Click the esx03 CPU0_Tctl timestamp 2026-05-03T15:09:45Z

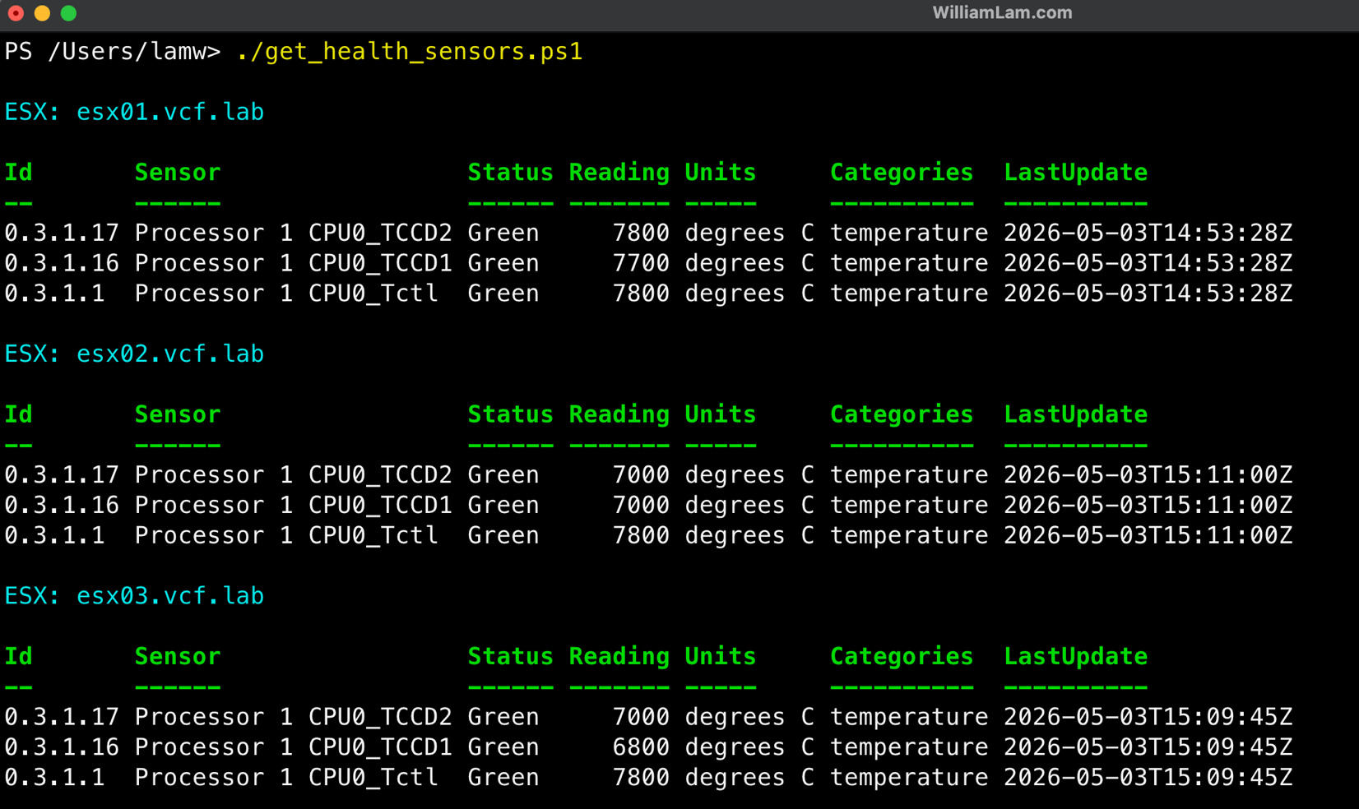coord(1148,778)
